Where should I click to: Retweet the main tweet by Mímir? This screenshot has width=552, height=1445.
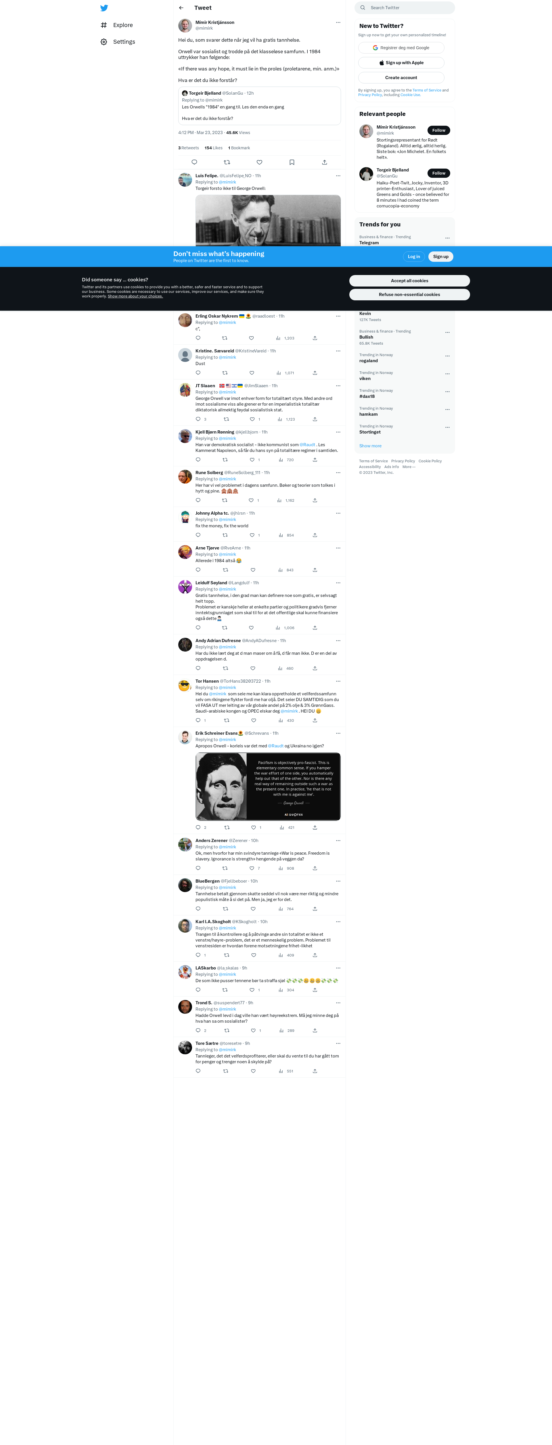tap(227, 162)
